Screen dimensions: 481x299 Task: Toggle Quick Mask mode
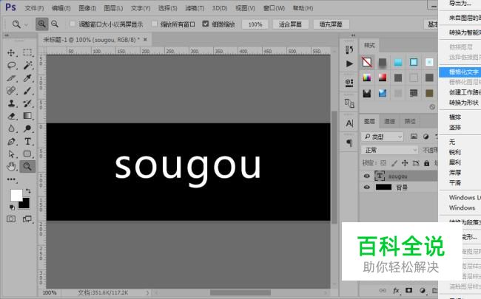click(x=11, y=219)
